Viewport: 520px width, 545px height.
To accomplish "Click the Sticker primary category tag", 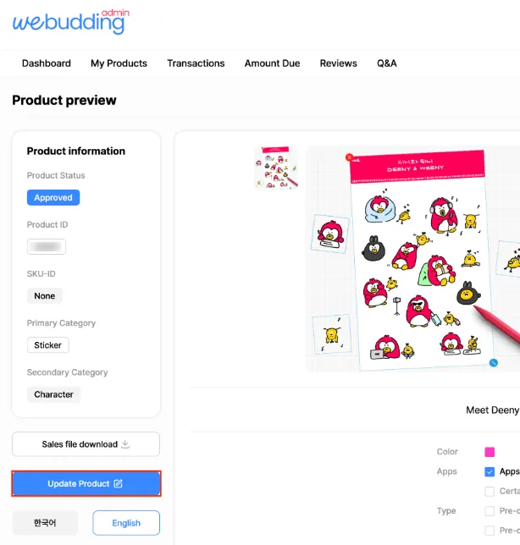I will click(48, 345).
